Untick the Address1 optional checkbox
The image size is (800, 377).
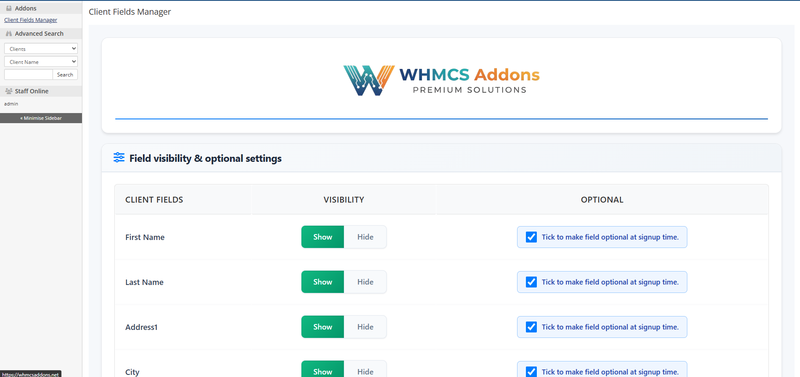531,327
